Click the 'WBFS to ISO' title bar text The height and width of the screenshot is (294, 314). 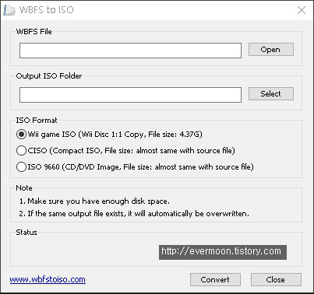point(47,10)
